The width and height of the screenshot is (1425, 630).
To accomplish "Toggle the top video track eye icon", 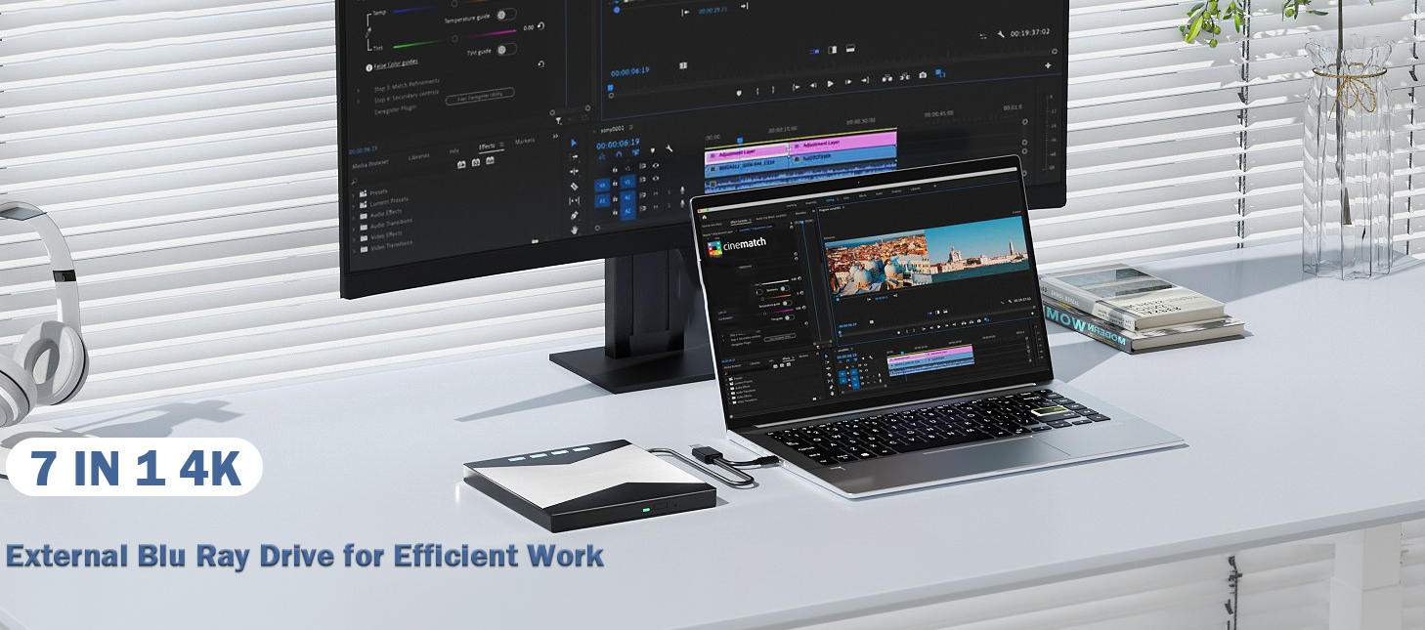I will point(655,165).
